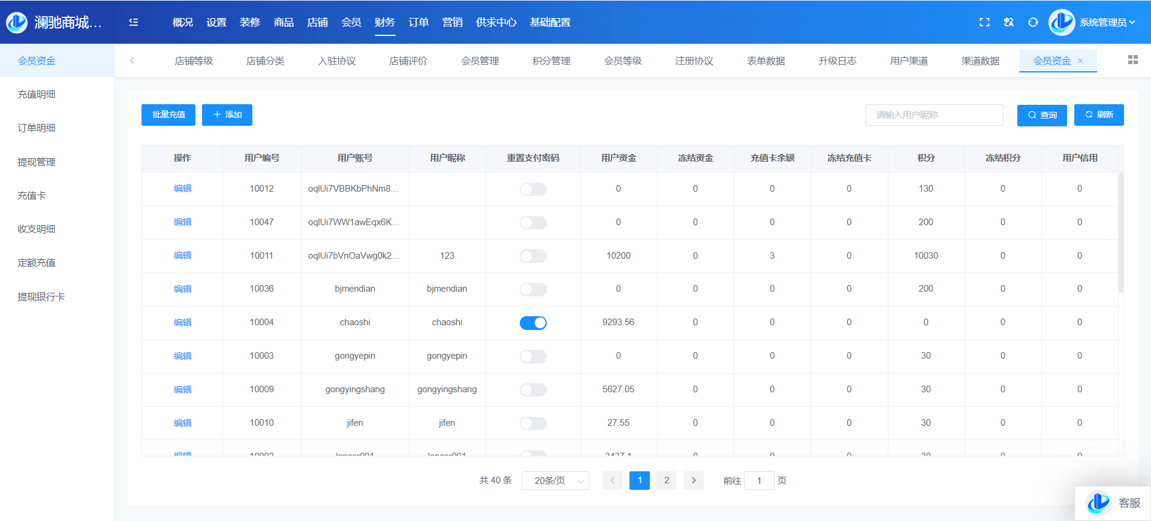Click 编辑 for user 10036
The height and width of the screenshot is (521, 1151).
click(182, 289)
